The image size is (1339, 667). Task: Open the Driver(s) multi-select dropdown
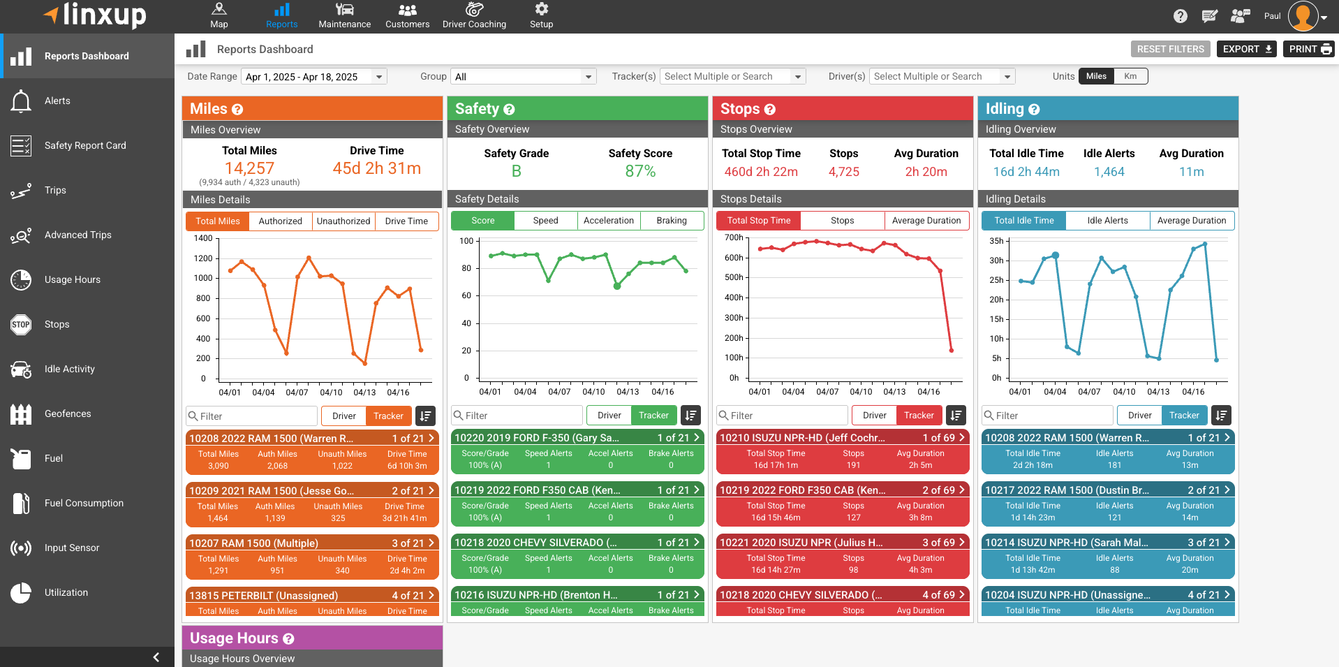coord(942,77)
